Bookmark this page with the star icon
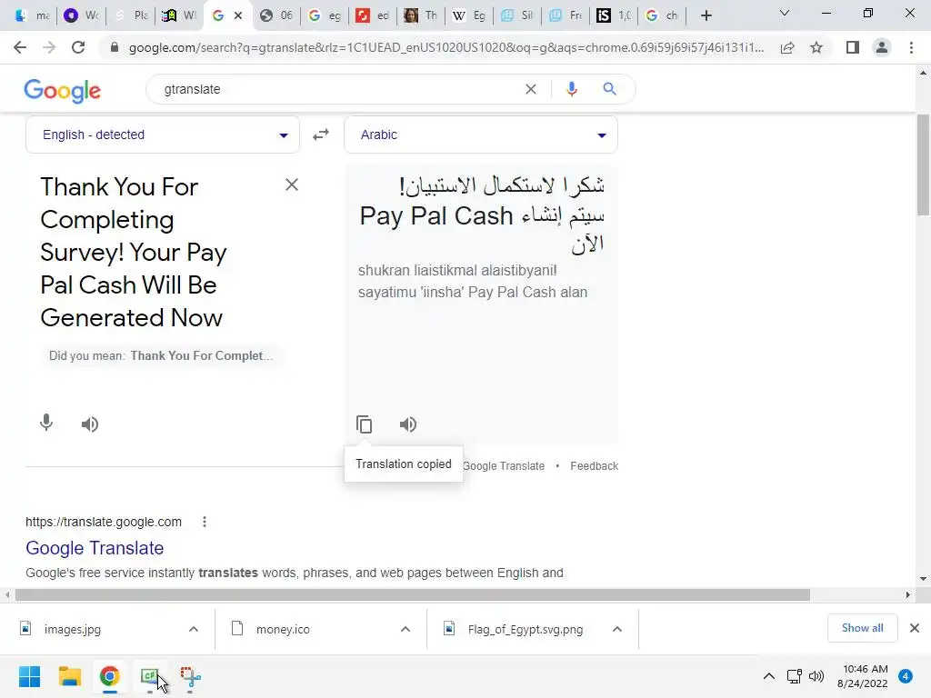Image resolution: width=931 pixels, height=698 pixels. (816, 47)
